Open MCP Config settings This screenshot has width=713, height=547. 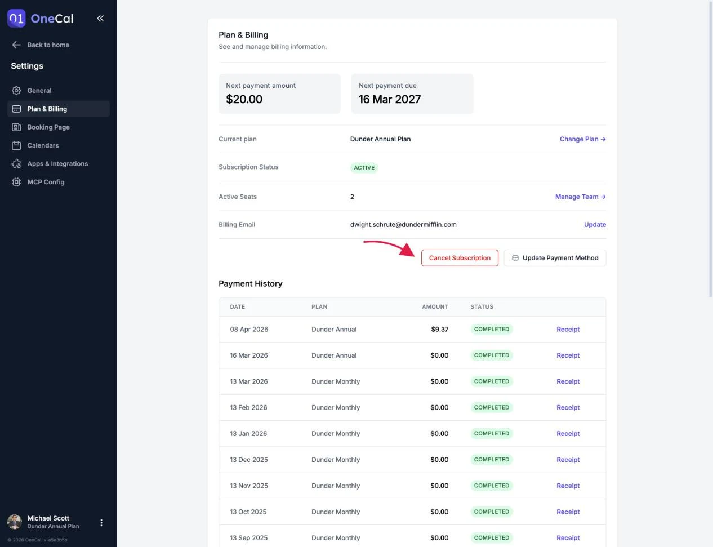tap(59, 182)
